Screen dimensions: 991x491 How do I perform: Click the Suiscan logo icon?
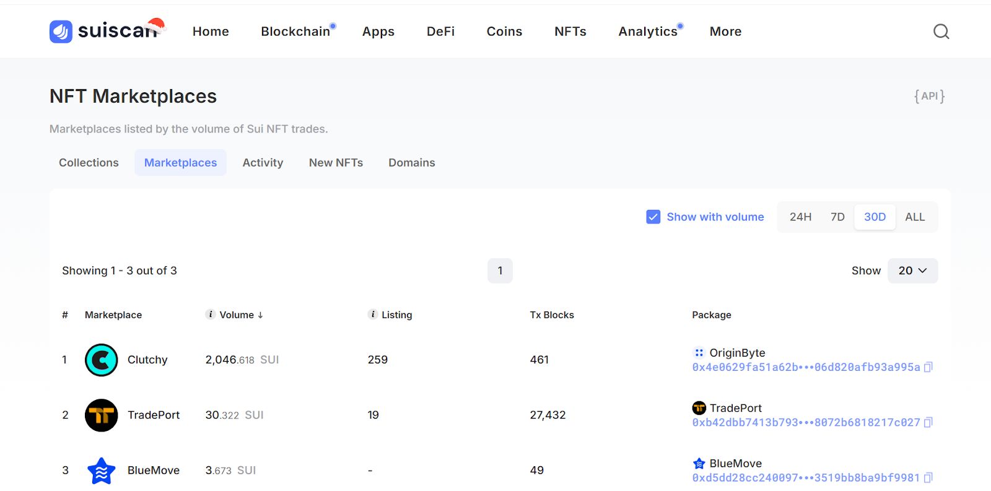pyautogui.click(x=61, y=32)
